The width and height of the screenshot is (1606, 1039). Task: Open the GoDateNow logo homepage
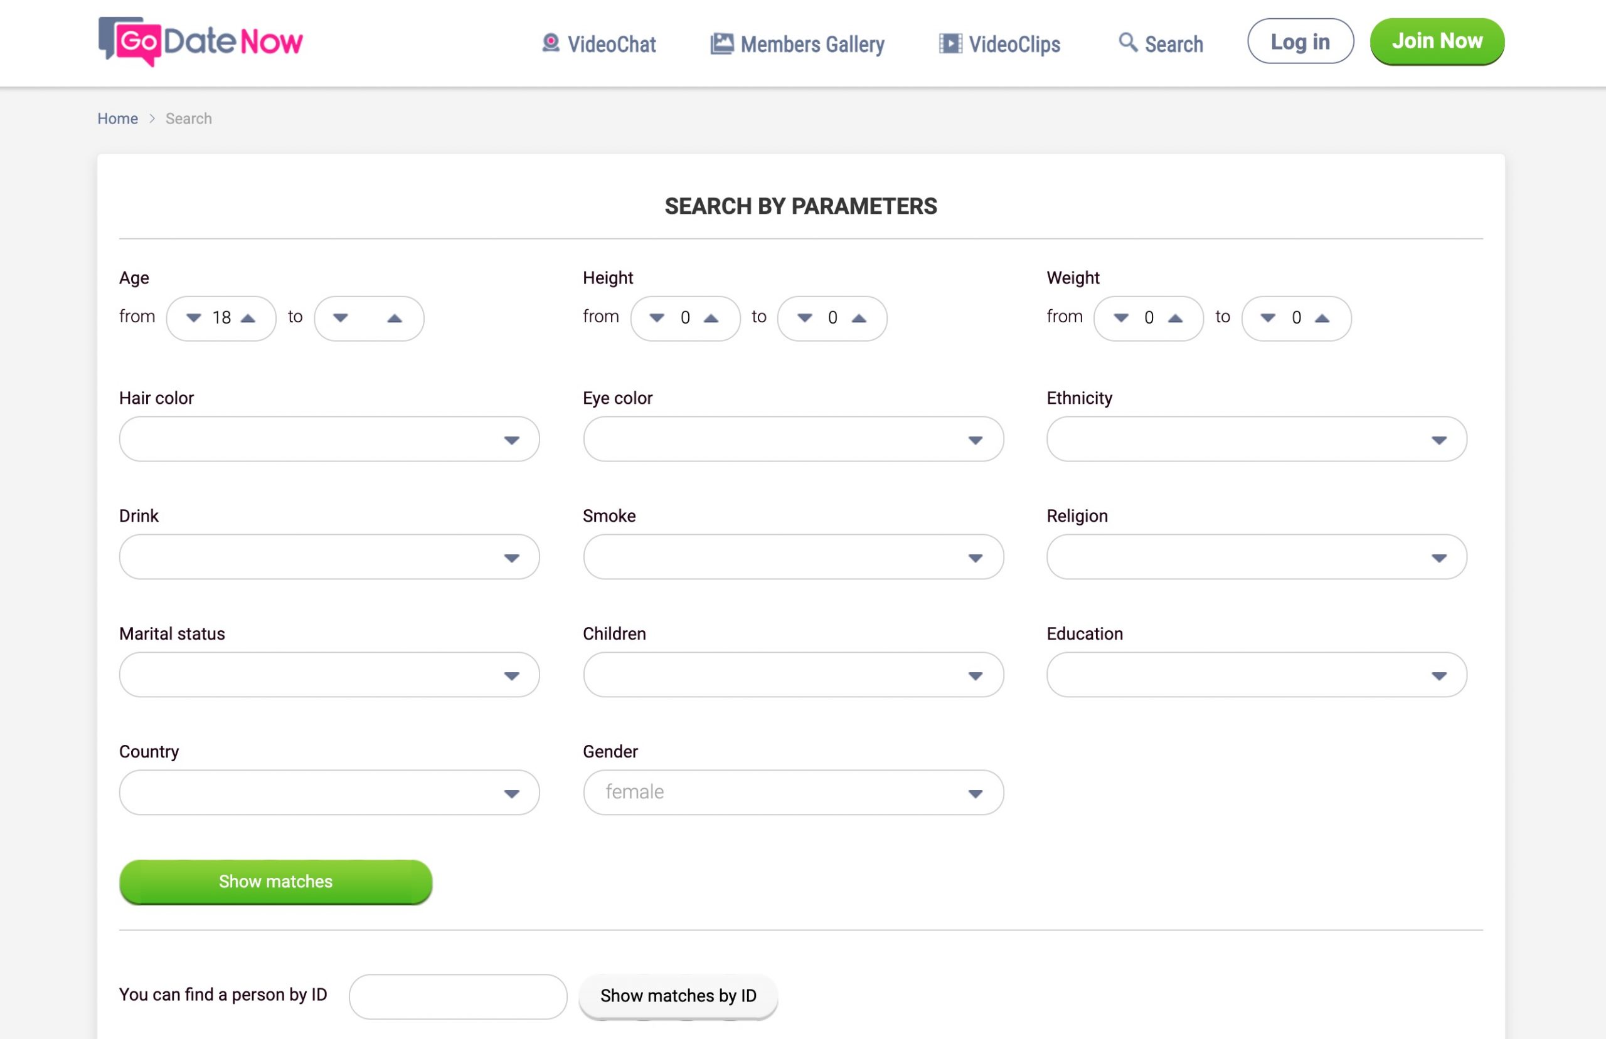click(200, 41)
